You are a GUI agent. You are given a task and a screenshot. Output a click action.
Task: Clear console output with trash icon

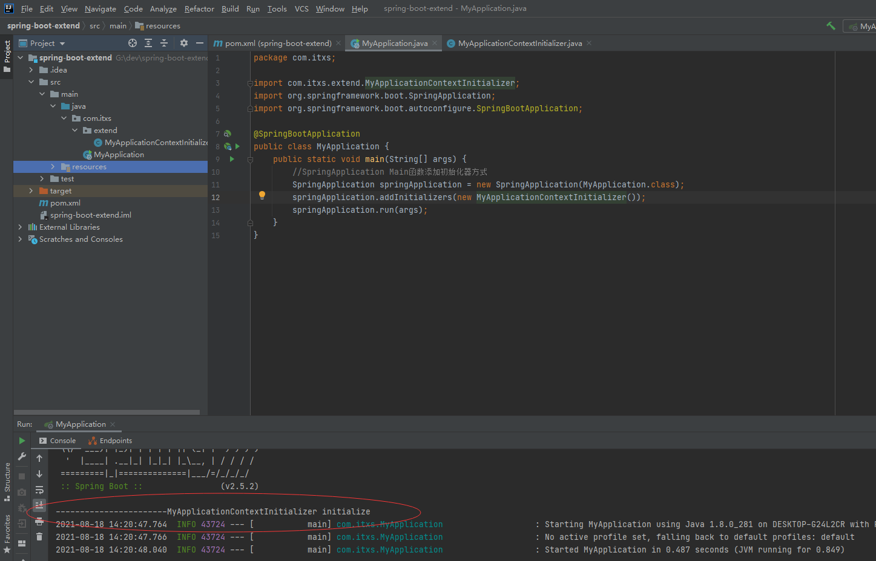click(39, 536)
